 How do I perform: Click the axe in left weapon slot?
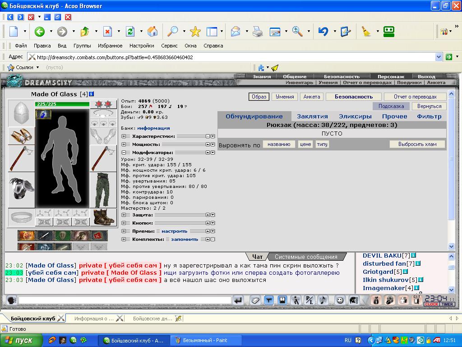pyautogui.click(x=21, y=158)
